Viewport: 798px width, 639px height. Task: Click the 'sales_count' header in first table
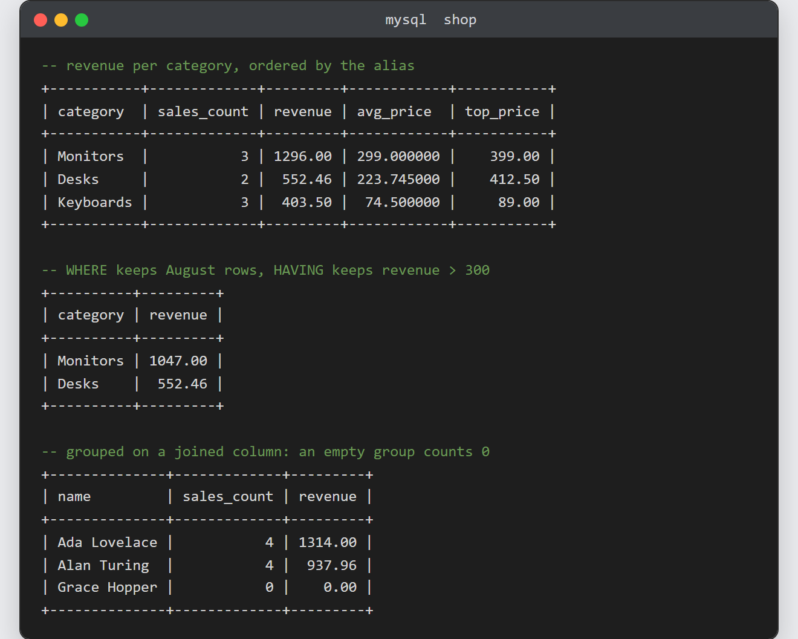(203, 112)
